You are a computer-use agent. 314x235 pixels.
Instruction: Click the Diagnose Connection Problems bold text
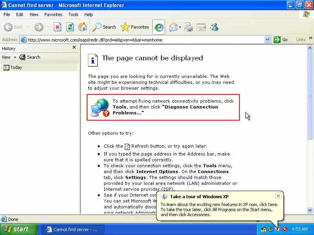[x=165, y=110]
